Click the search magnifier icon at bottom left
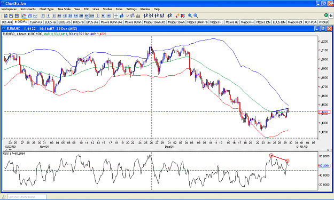 coord(3,197)
